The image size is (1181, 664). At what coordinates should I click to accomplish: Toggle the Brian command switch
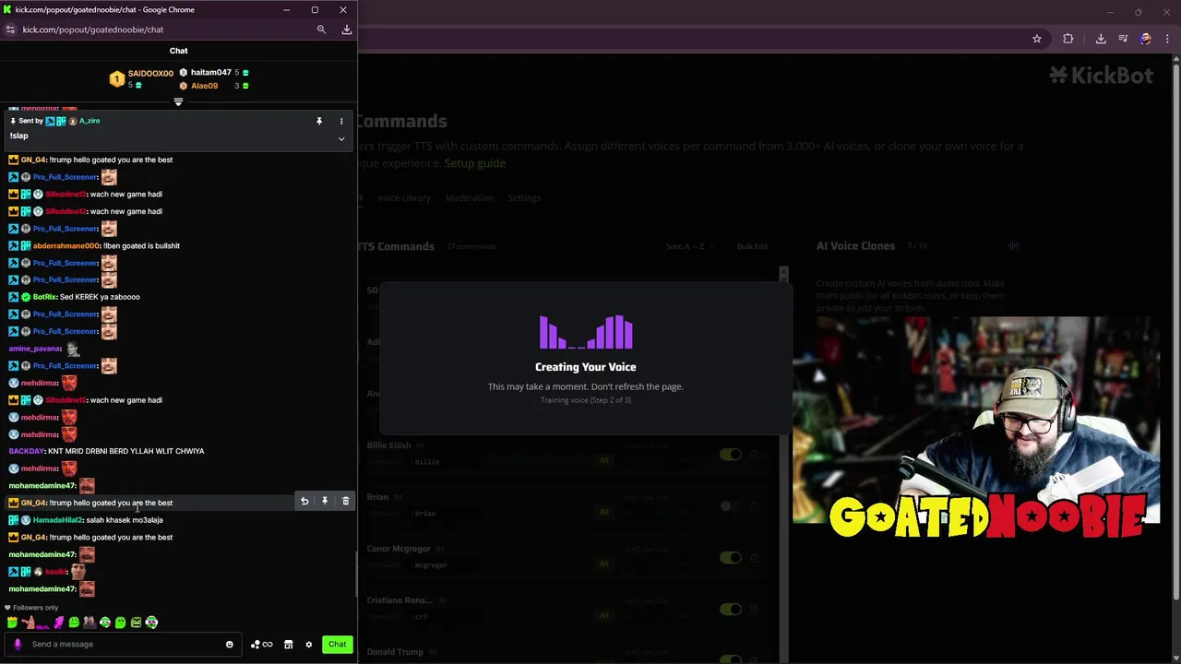click(x=730, y=505)
